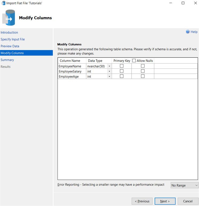Toggle Primary Key for EmployeeAge
Viewport: 199px width, 206px height.
click(122, 76)
